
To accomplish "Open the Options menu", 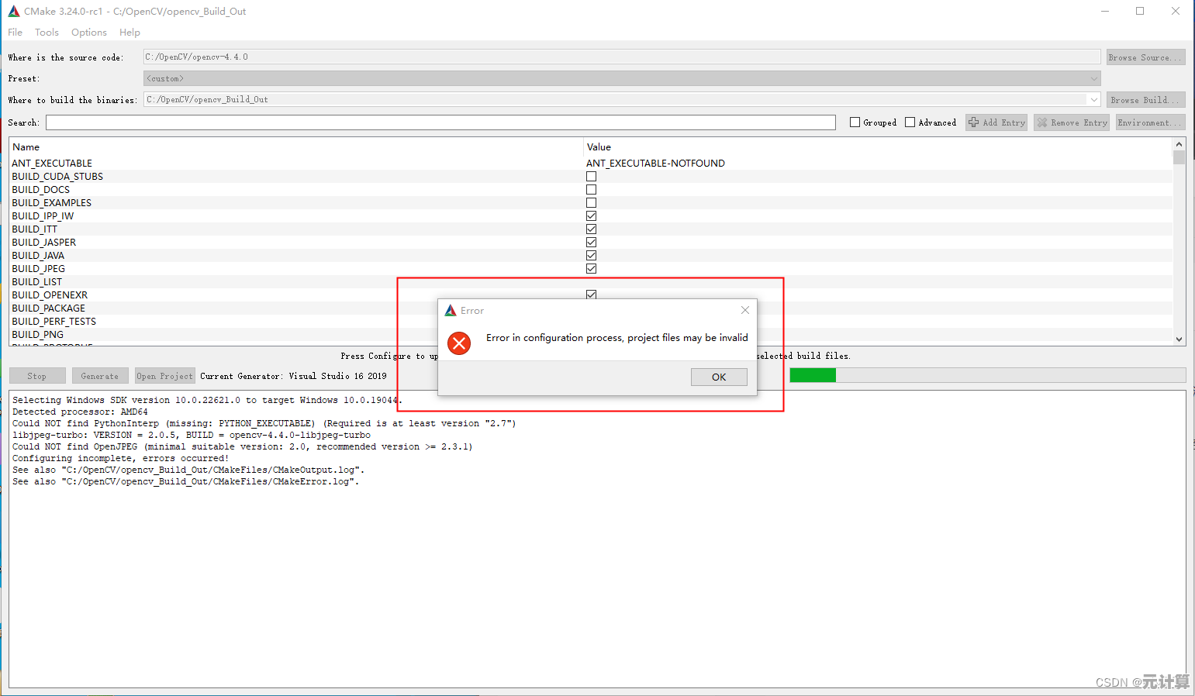I will pos(88,33).
